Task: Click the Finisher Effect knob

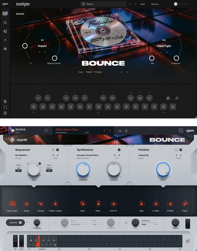Action: click(163, 169)
